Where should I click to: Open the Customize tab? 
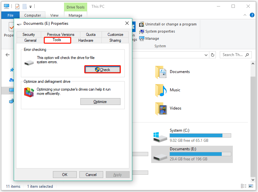(115, 35)
